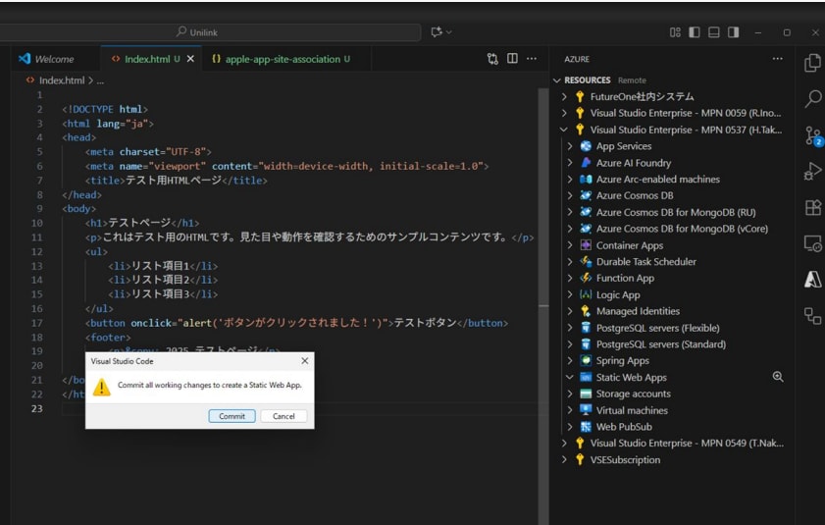Expand Visual Studio Enterprise MPN 0549 subscription

pyautogui.click(x=564, y=443)
